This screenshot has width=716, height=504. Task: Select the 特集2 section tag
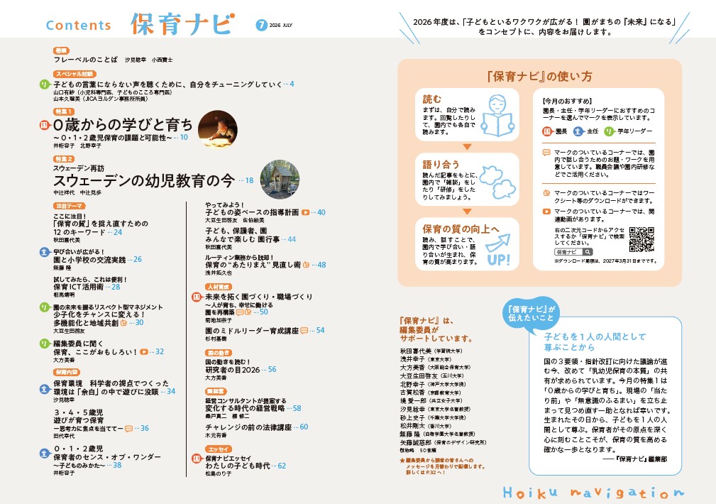coord(63,159)
